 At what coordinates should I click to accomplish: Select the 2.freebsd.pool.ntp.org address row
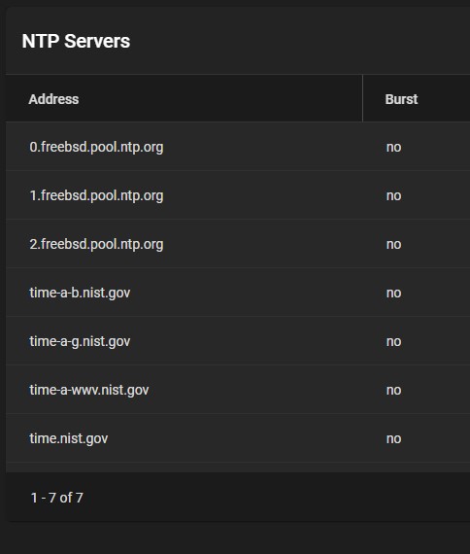[x=238, y=244]
